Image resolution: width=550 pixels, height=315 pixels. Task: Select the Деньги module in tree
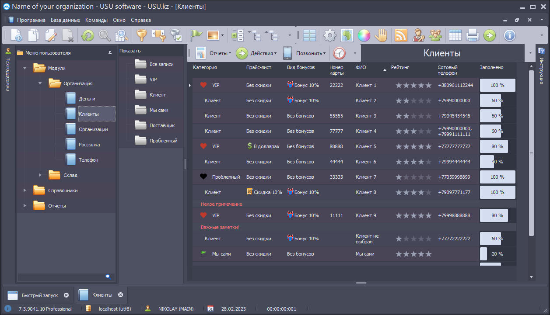coord(87,99)
